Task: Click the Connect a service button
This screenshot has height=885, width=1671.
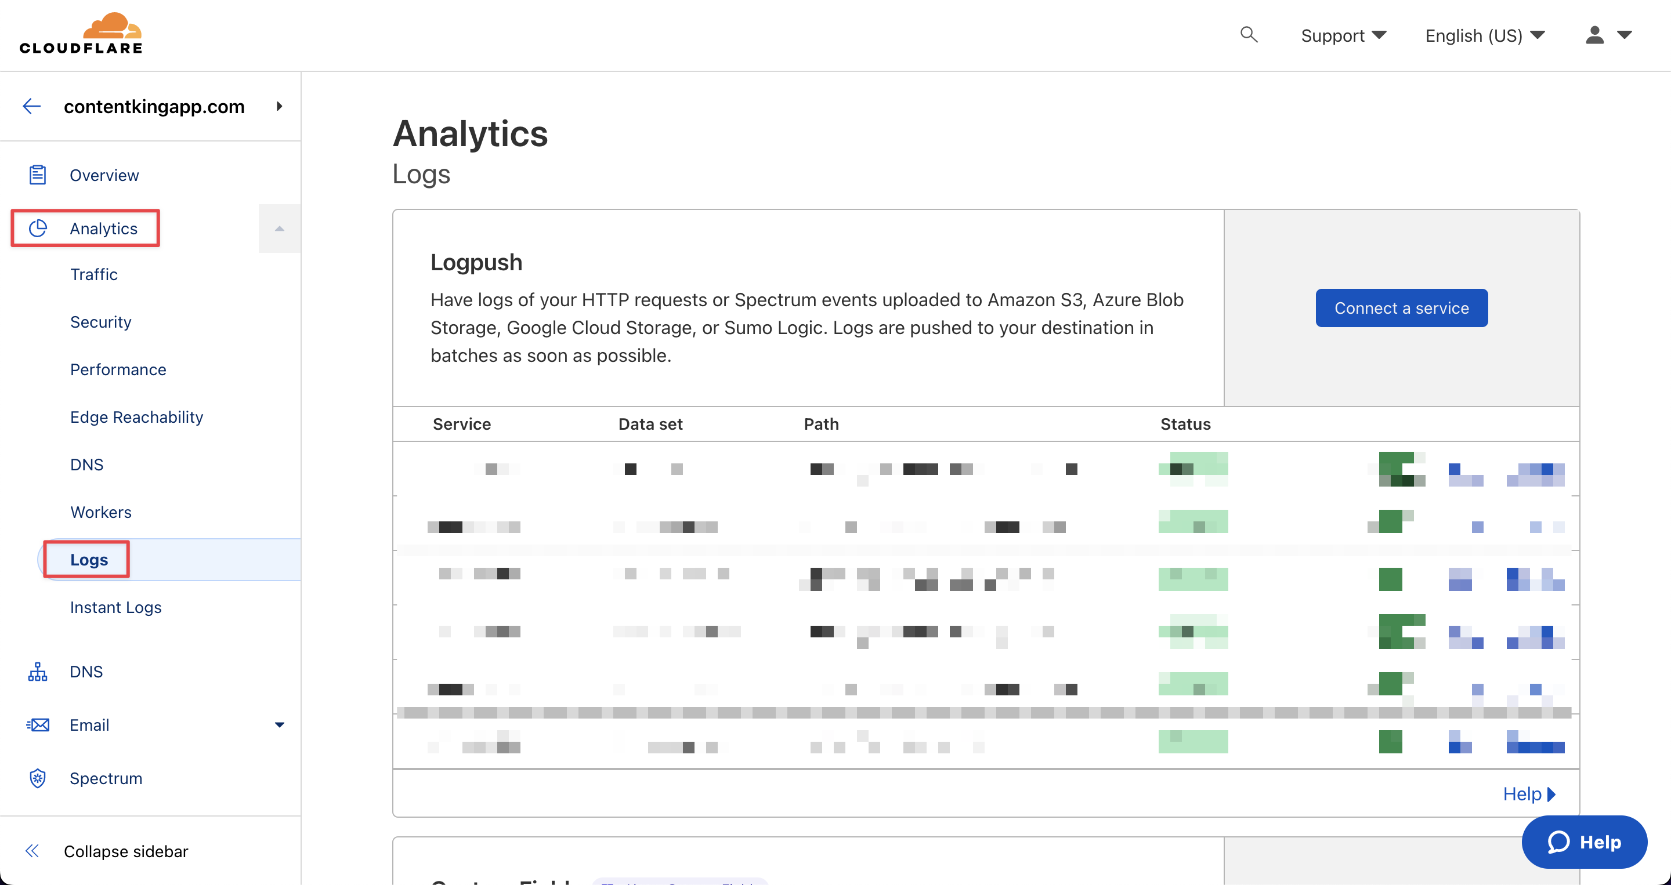Action: [1401, 307]
